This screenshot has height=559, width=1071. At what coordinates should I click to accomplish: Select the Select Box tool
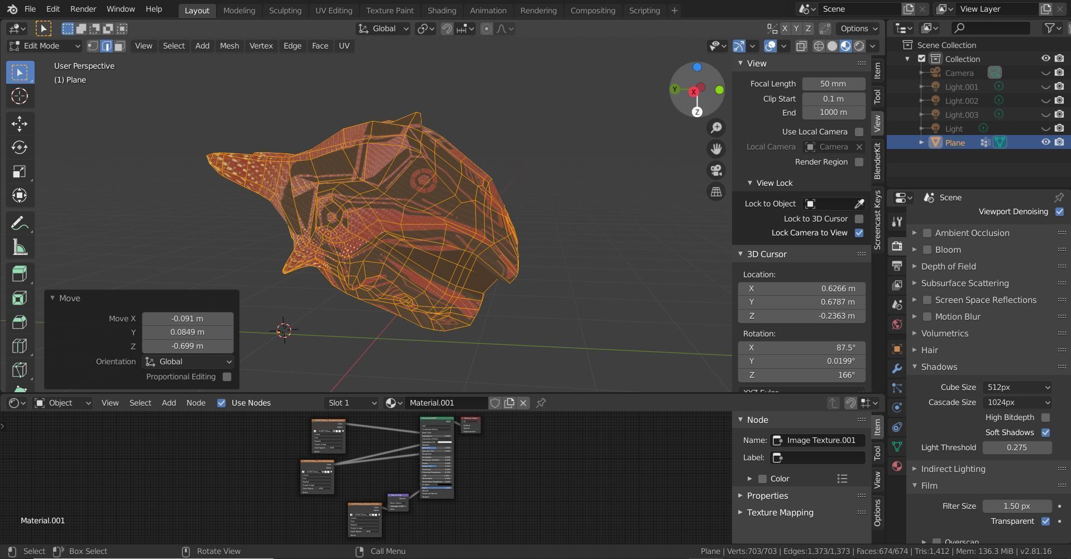click(x=20, y=72)
